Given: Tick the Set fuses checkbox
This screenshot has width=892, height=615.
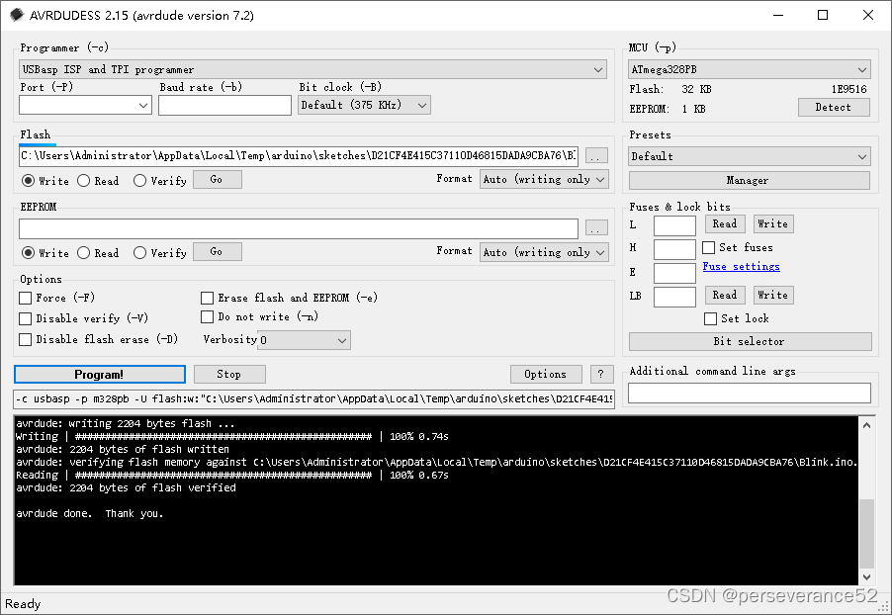Looking at the screenshot, I should pyautogui.click(x=708, y=247).
